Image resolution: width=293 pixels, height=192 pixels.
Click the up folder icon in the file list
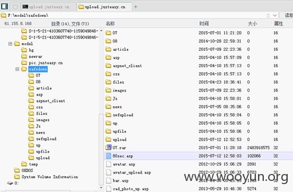pyautogui.click(x=108, y=123)
